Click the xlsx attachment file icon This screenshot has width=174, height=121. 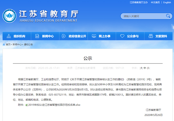(x=27, y=105)
